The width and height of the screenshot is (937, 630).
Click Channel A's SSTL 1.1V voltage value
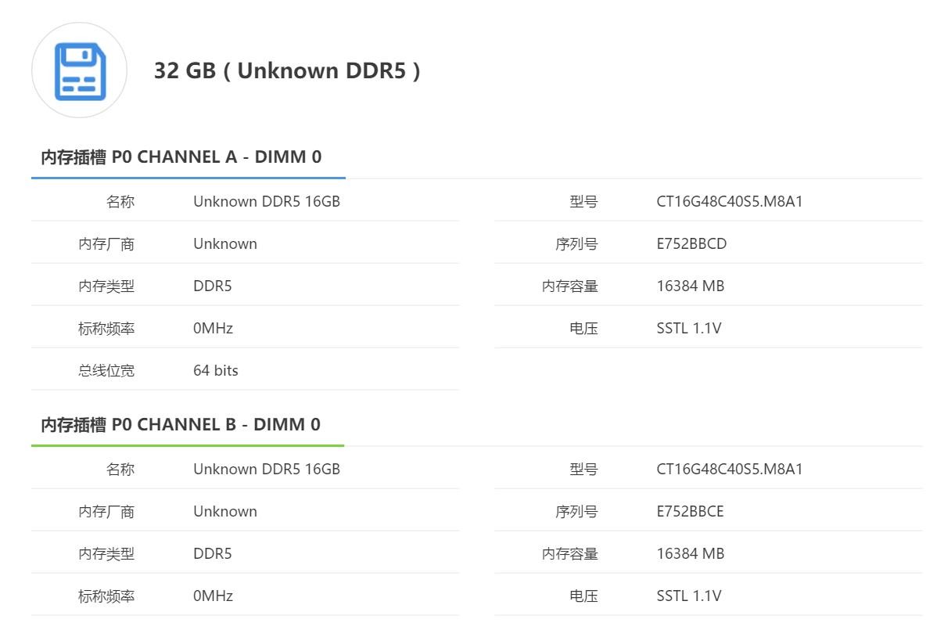688,328
